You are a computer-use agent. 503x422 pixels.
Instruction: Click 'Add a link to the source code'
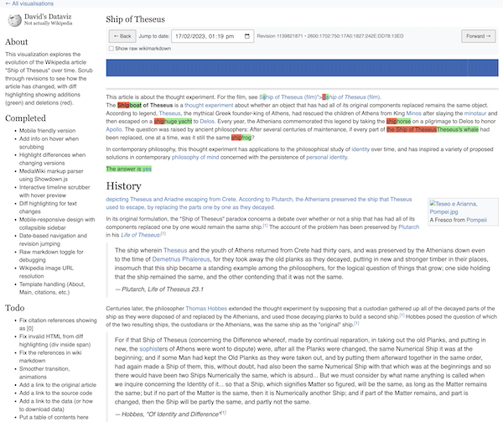[x=56, y=393]
